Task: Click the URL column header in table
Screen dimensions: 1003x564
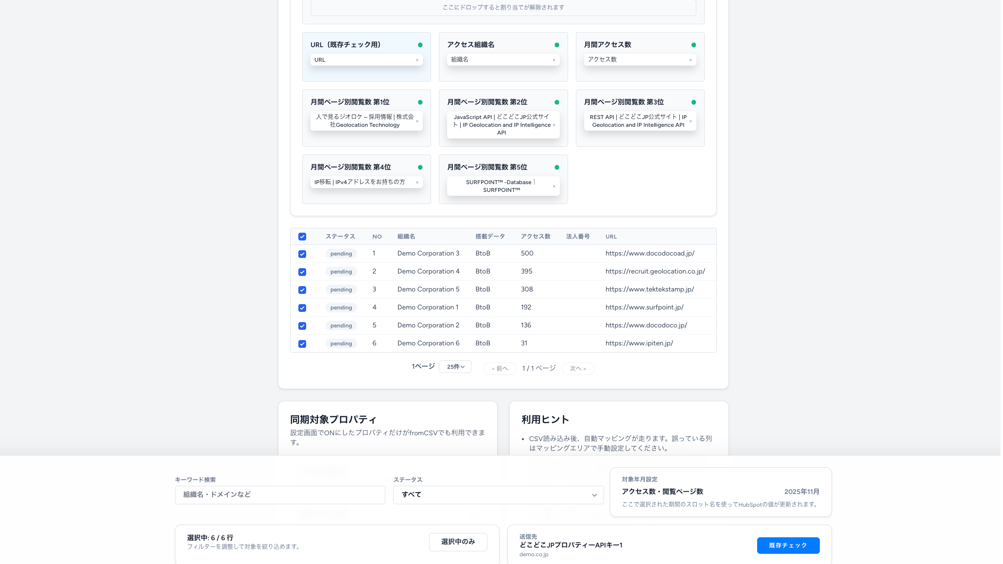Action: (611, 237)
